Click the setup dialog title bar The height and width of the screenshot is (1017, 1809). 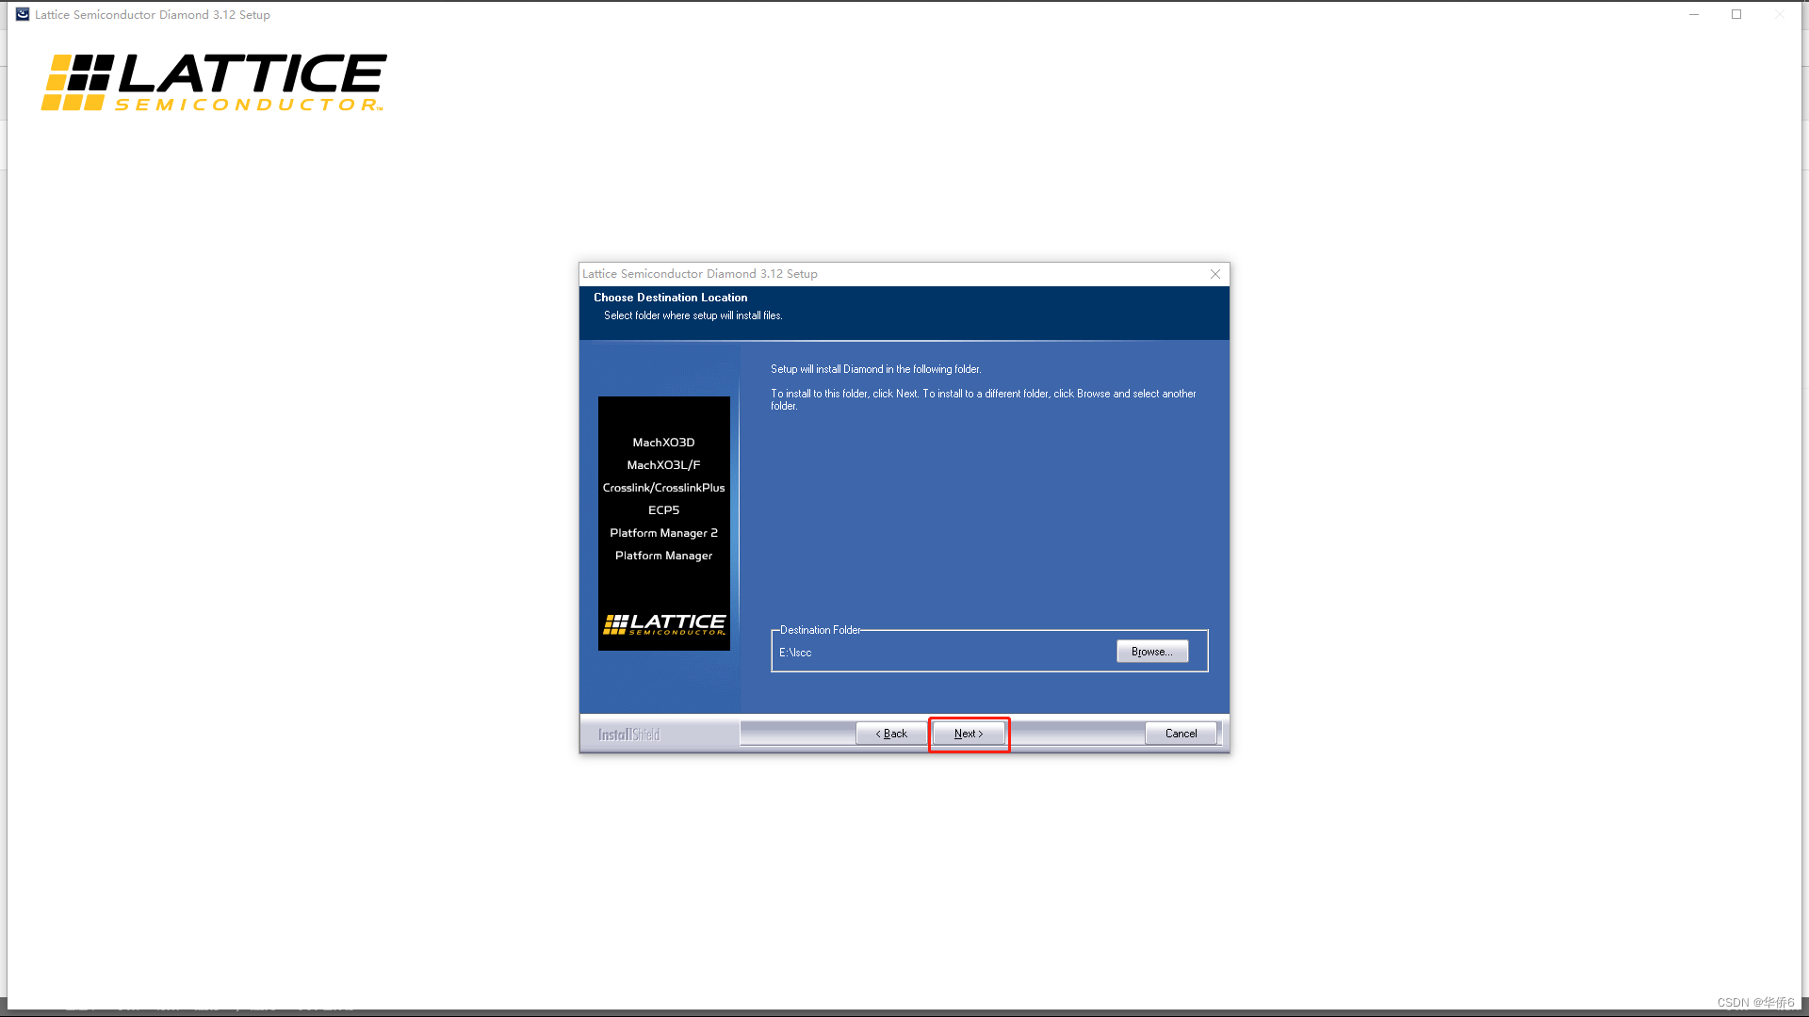click(904, 273)
